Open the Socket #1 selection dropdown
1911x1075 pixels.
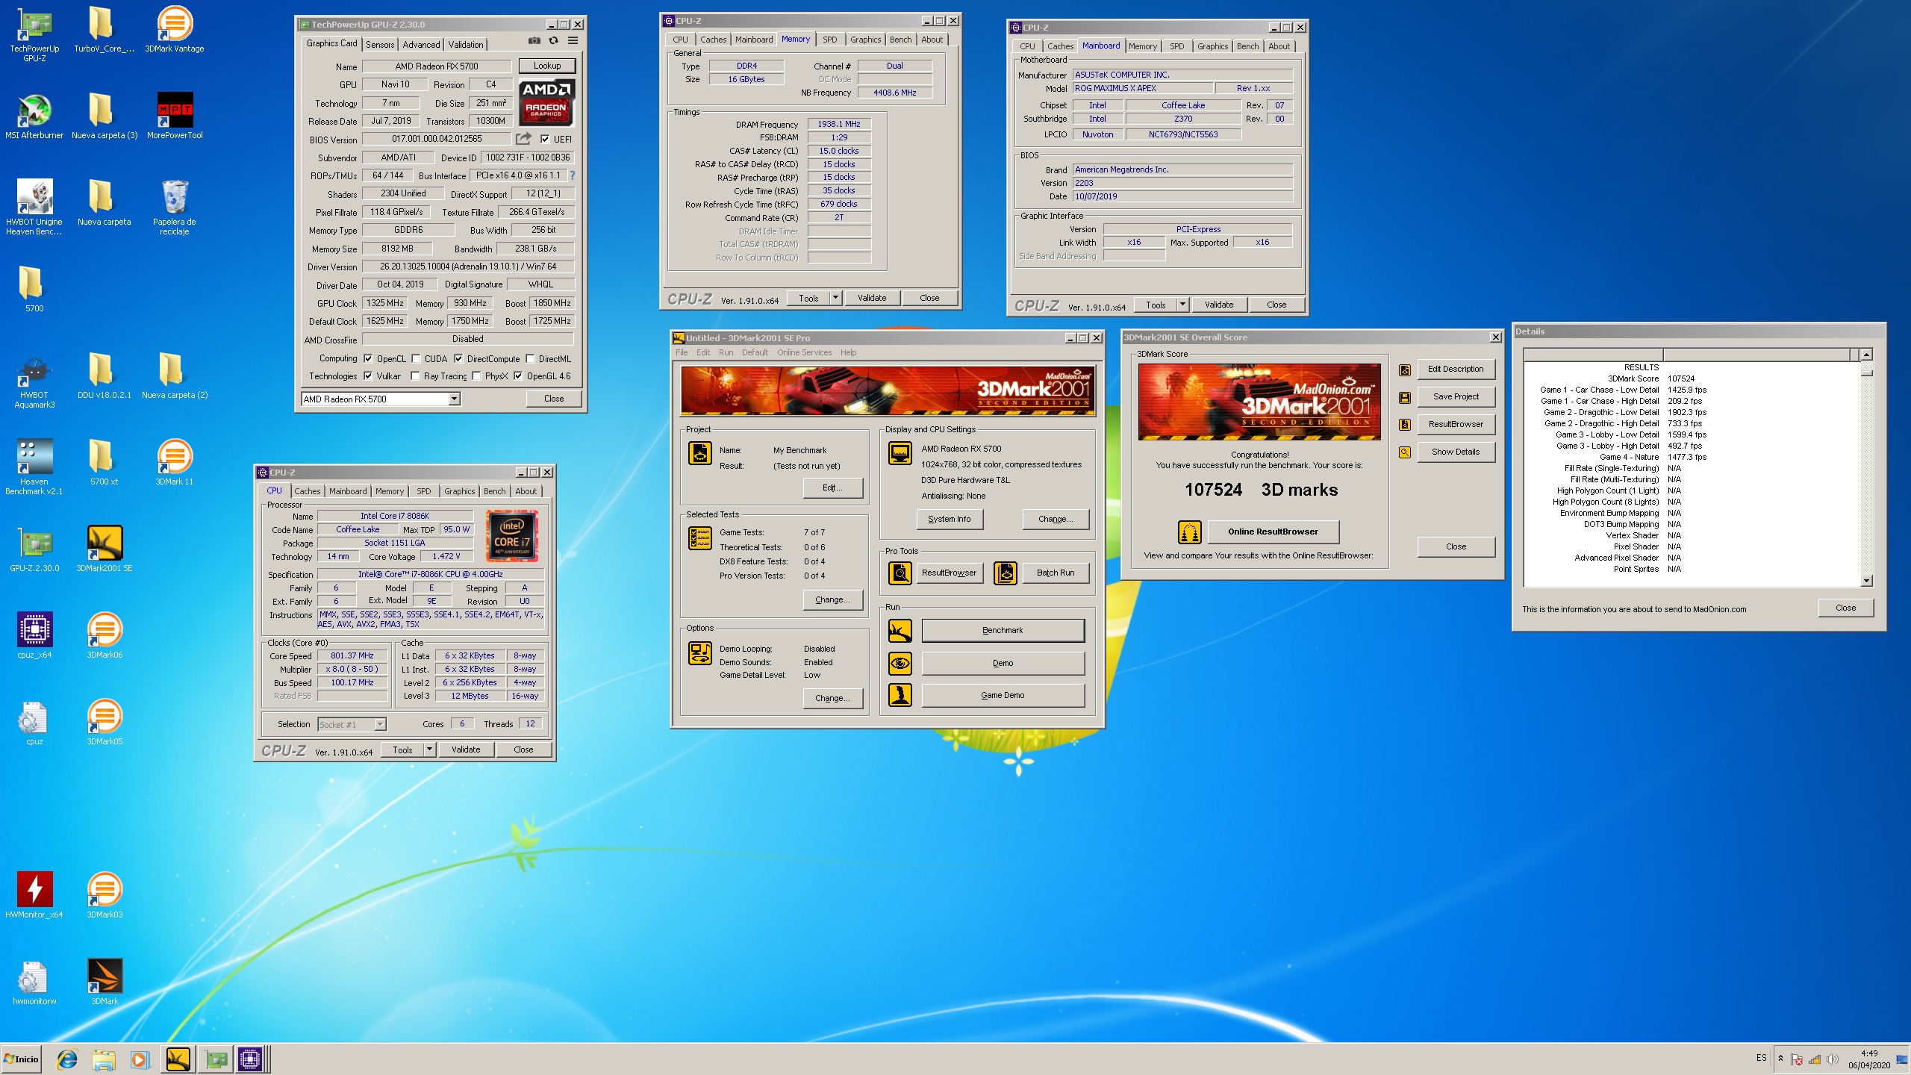pos(380,725)
